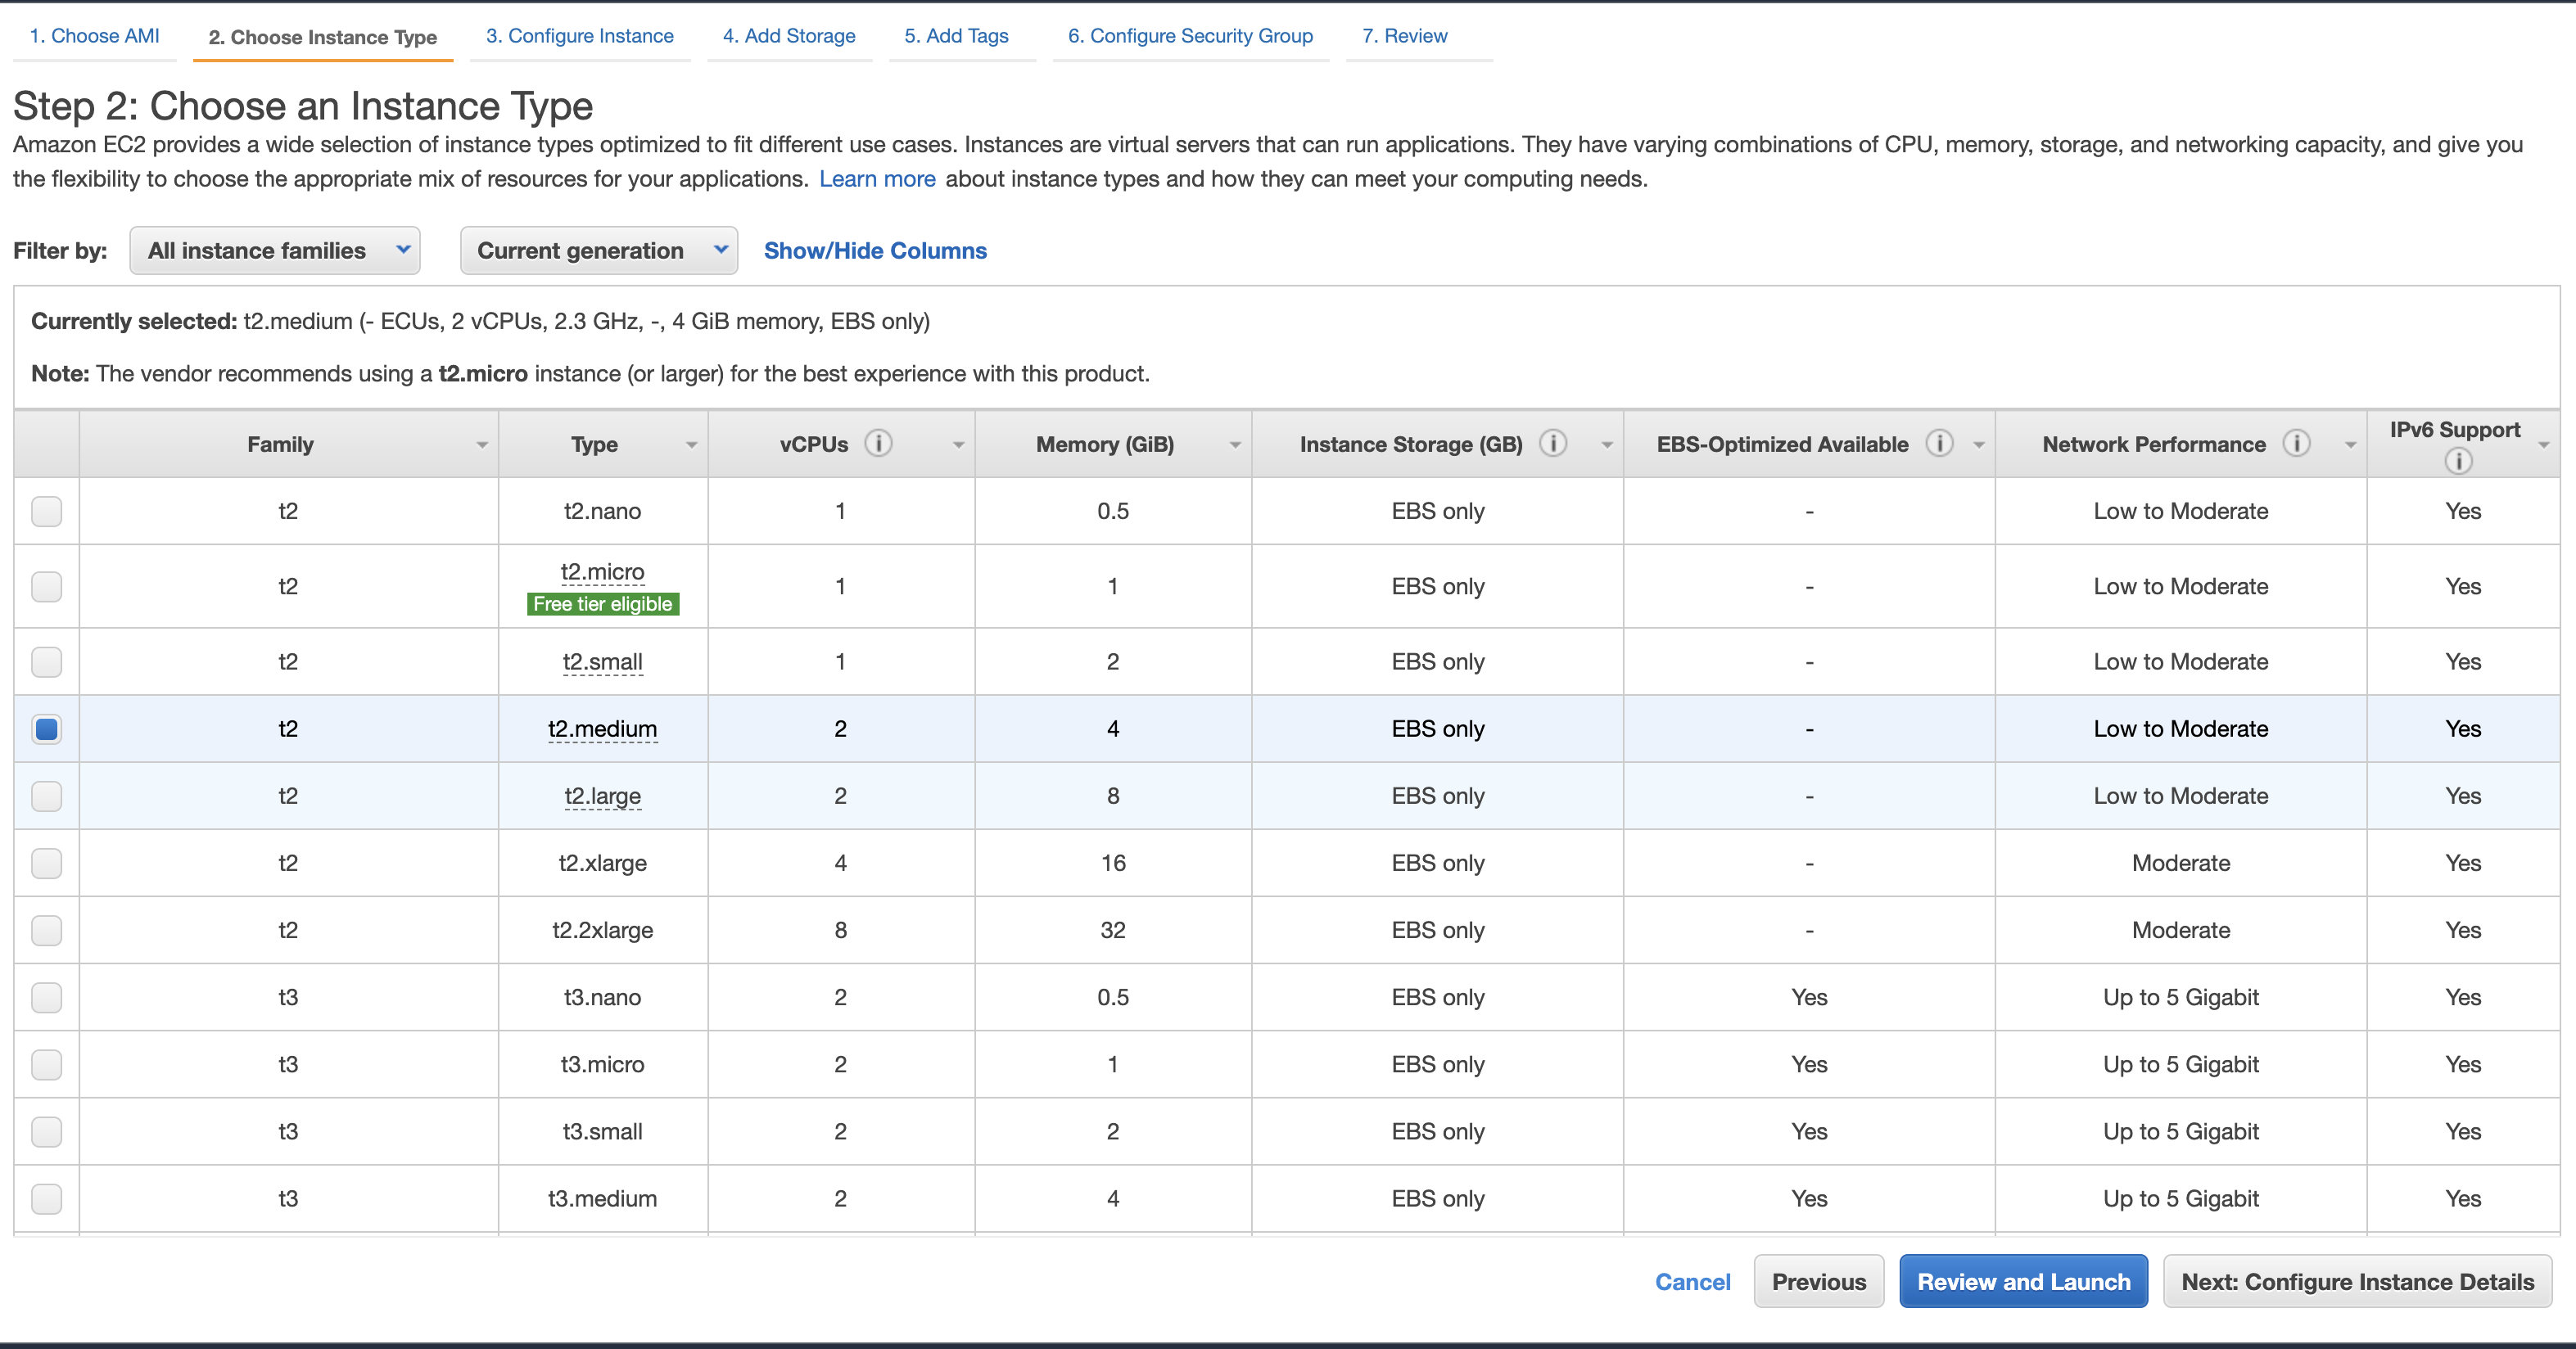
Task: Uncheck the selected t2.medium row checkbox
Action: tap(46, 729)
